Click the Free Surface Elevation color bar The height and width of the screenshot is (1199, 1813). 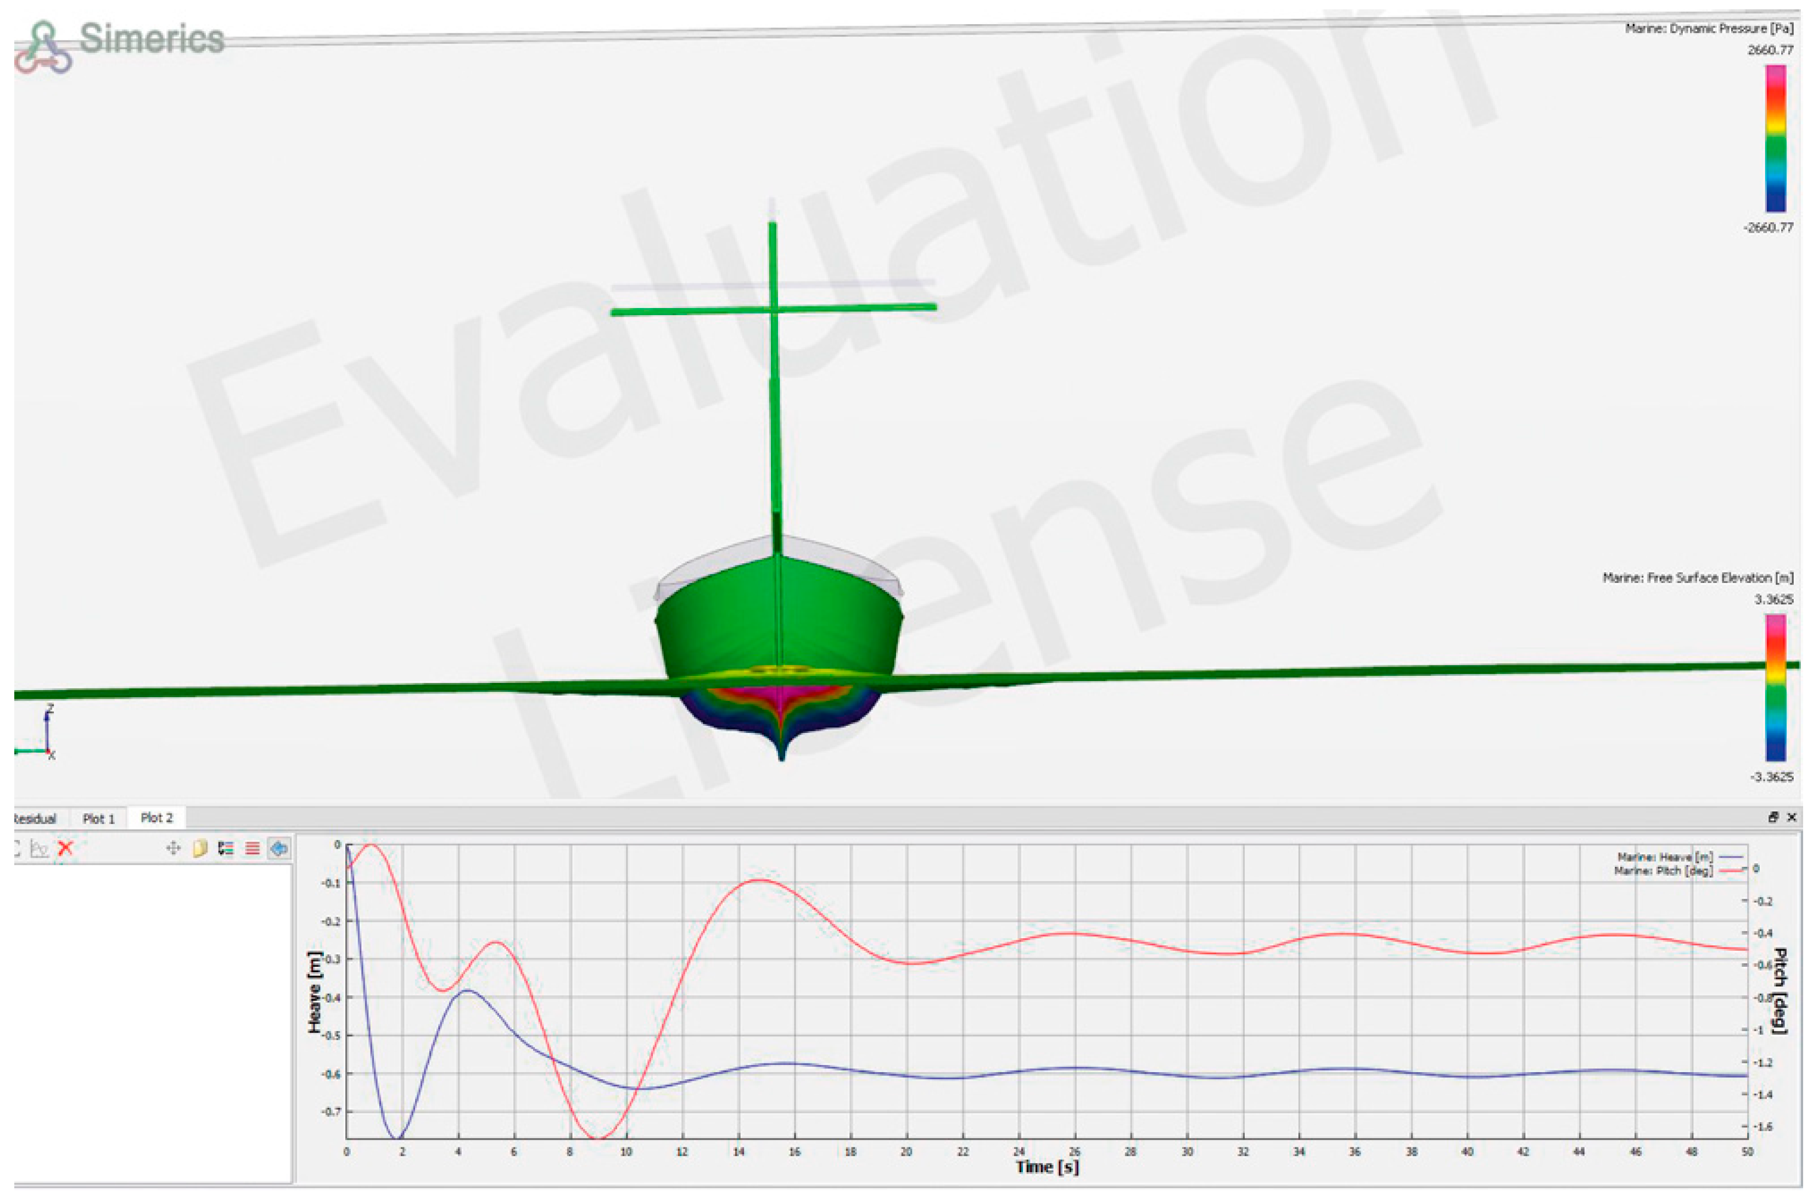tap(1776, 687)
